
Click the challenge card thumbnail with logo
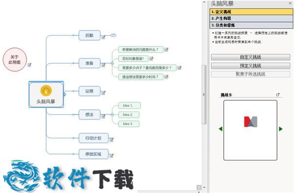click(250, 130)
